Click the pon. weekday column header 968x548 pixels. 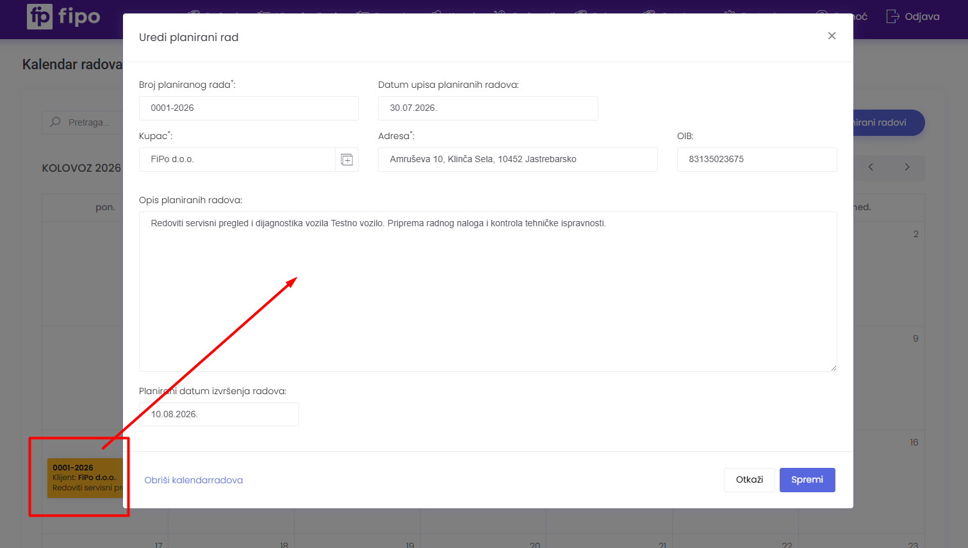(x=105, y=208)
